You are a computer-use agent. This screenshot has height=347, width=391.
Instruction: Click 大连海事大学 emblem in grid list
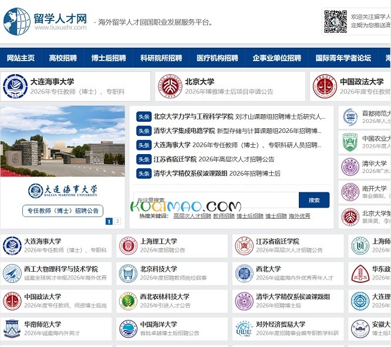pyautogui.click(x=12, y=246)
